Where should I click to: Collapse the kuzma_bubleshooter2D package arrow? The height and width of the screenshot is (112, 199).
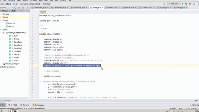tap(3, 33)
